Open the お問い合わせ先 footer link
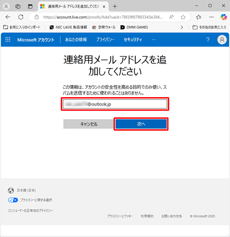 [172, 216]
